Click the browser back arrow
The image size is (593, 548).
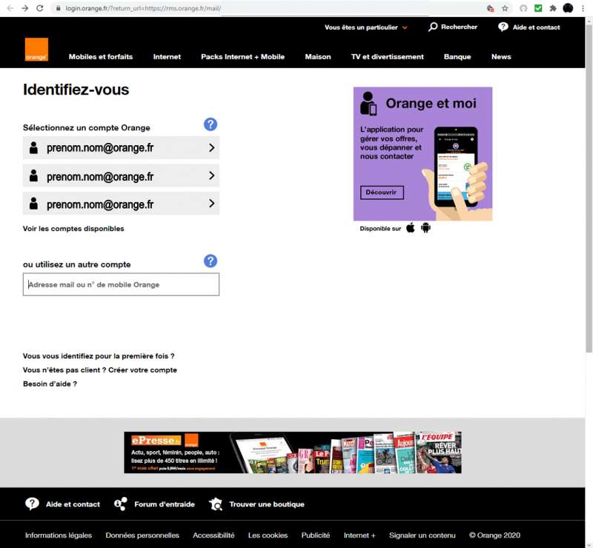[x=10, y=8]
